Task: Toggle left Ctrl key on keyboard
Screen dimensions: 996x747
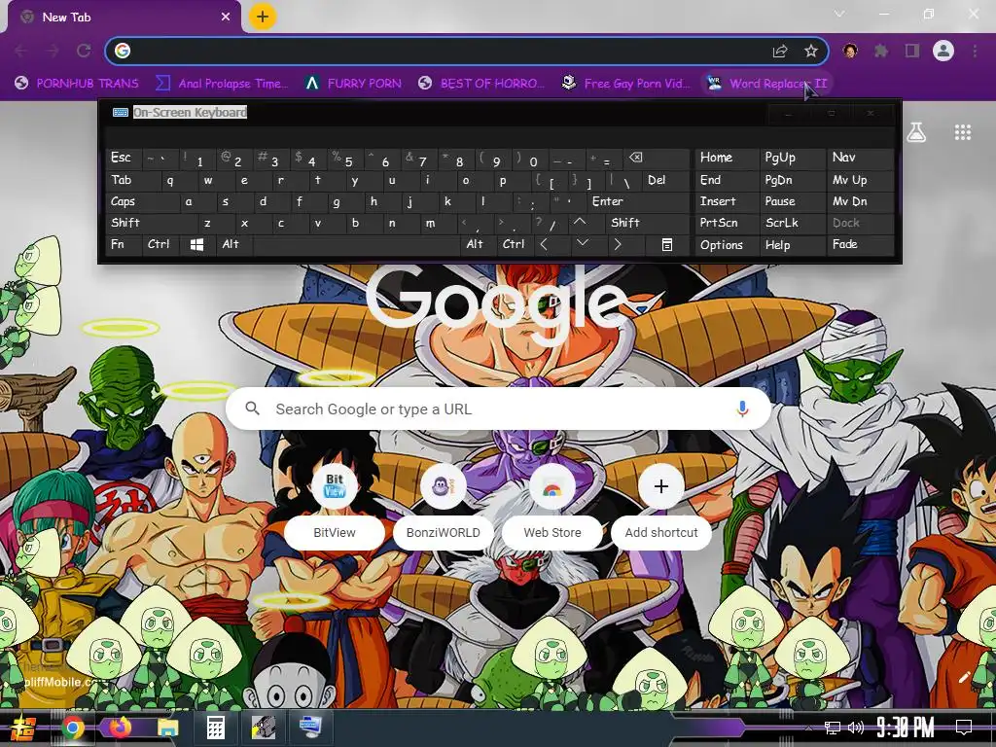Action: click(x=160, y=244)
